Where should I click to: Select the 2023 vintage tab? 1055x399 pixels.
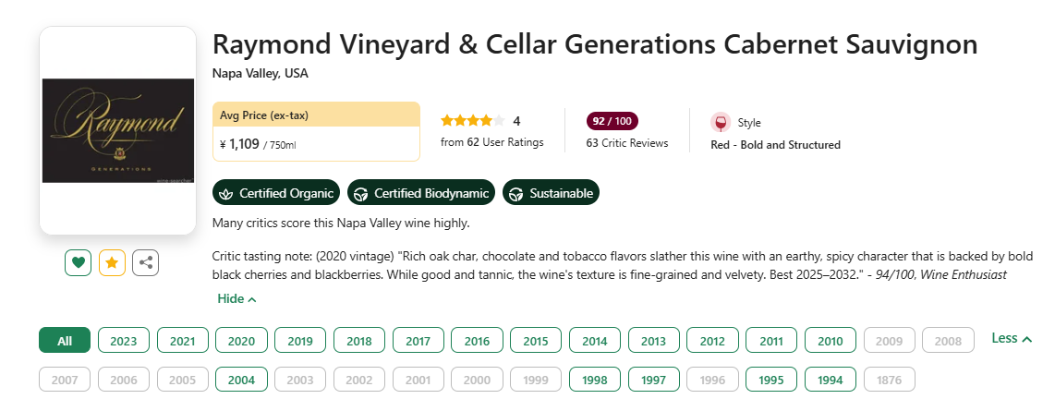pyautogui.click(x=124, y=341)
